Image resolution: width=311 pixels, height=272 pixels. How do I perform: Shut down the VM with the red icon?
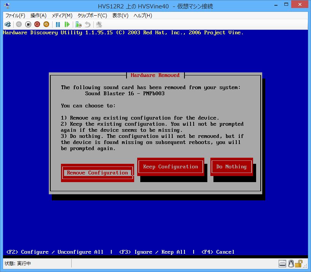pos(37,24)
